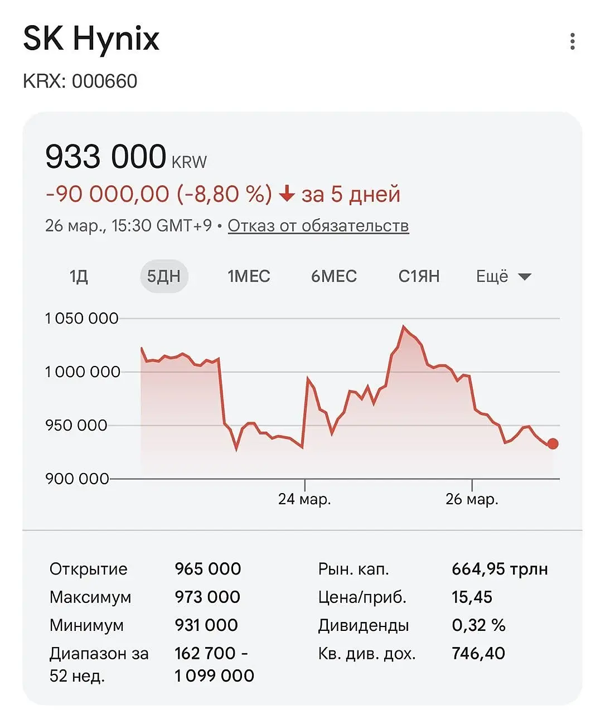Click the SK Hynix title
The width and height of the screenshot is (605, 714).
coord(91,38)
